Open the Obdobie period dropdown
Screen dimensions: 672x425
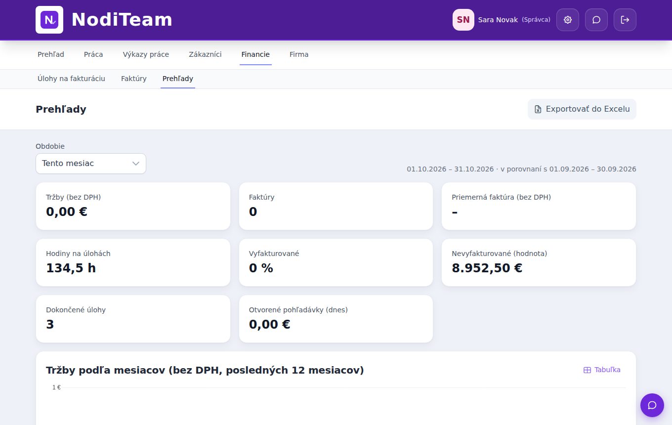point(91,164)
